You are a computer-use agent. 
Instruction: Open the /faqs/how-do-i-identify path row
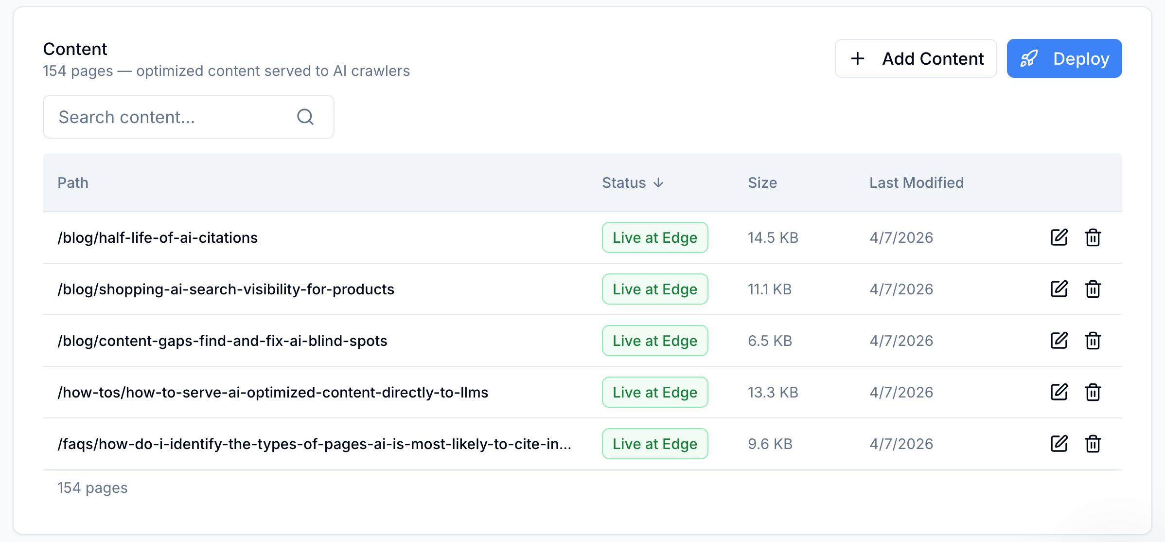(x=314, y=444)
